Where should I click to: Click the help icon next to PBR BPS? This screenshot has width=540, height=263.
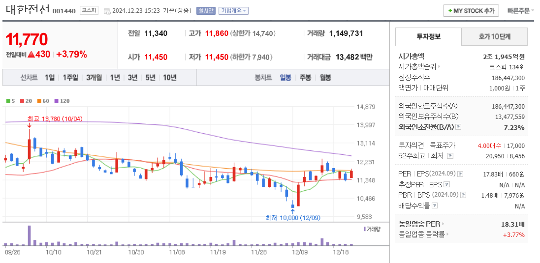(463, 195)
